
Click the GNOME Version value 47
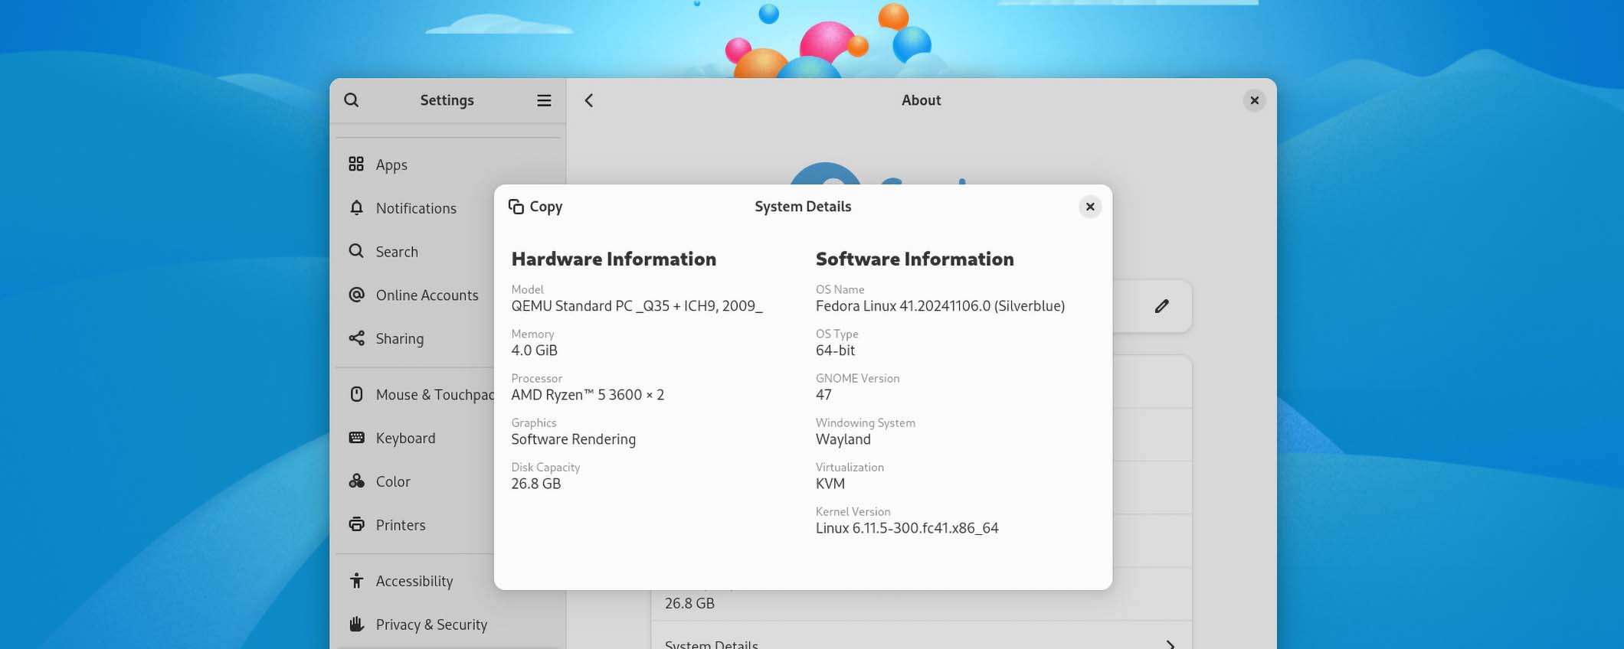823,395
